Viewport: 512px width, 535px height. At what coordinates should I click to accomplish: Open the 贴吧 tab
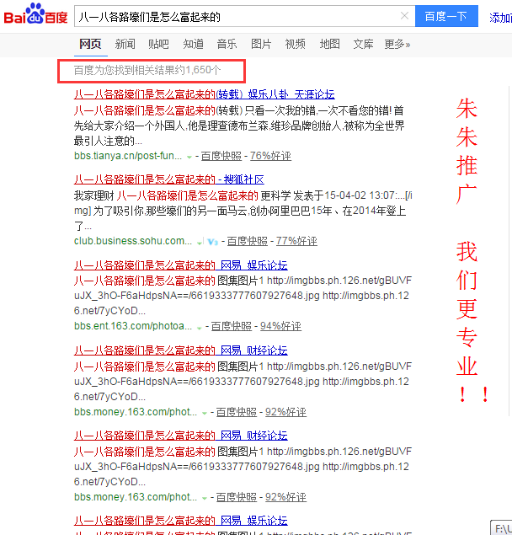(x=158, y=44)
